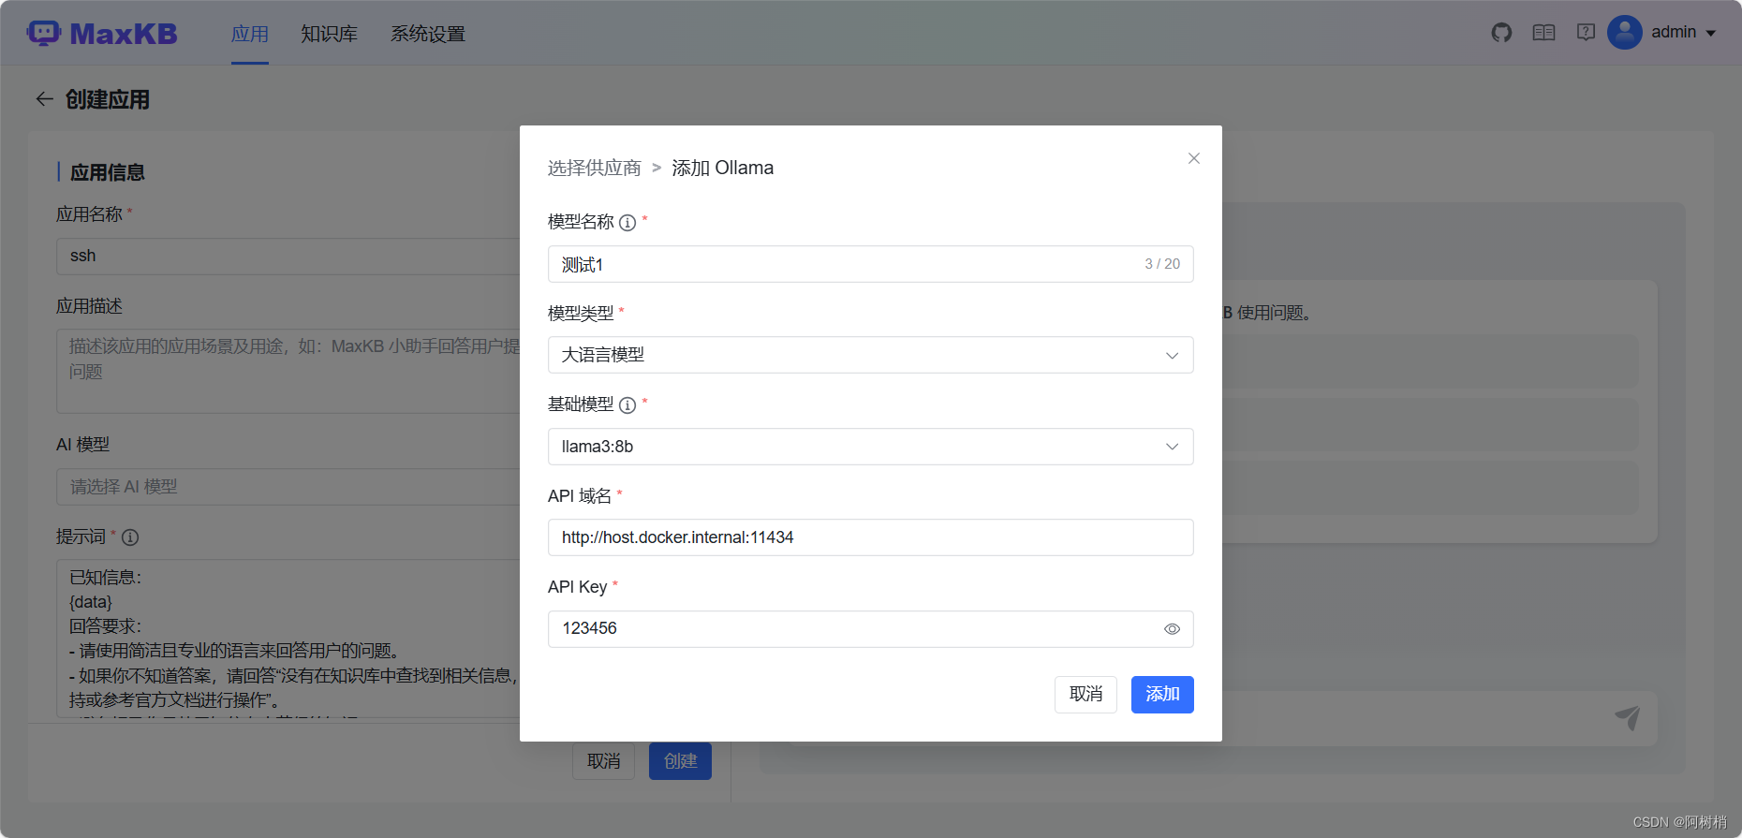The width and height of the screenshot is (1742, 838).
Task: Focus the 模型名称 input field
Action: [x=871, y=264]
